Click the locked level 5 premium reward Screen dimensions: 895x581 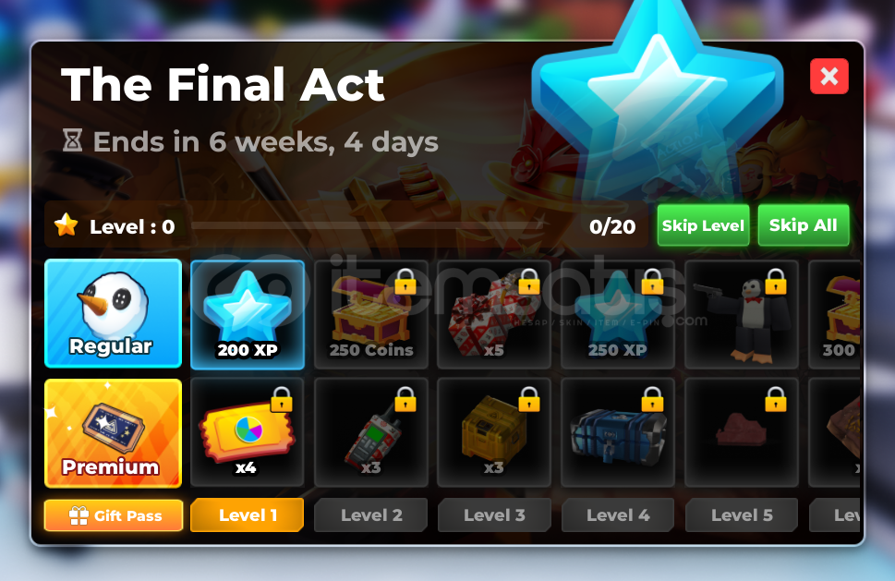pyautogui.click(x=742, y=432)
